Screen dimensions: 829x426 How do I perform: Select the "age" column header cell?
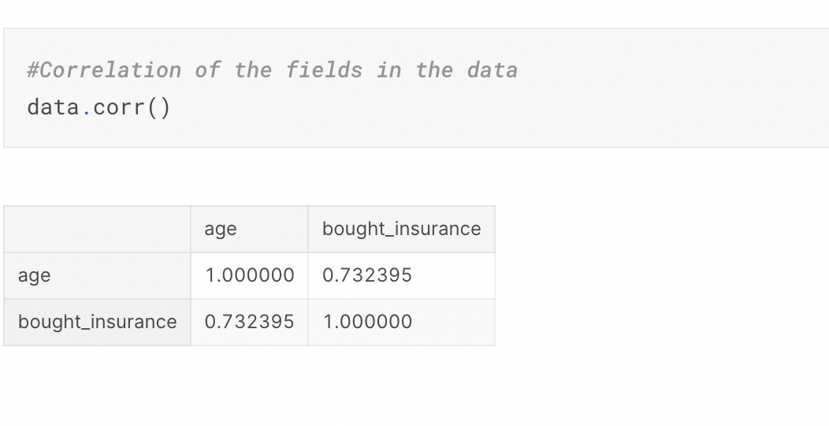250,229
